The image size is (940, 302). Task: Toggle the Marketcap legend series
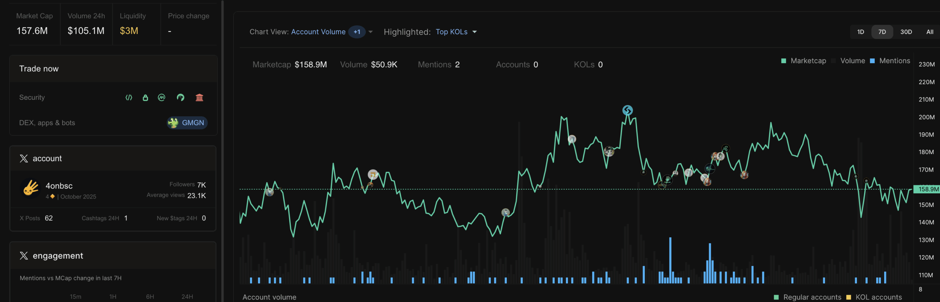(804, 61)
